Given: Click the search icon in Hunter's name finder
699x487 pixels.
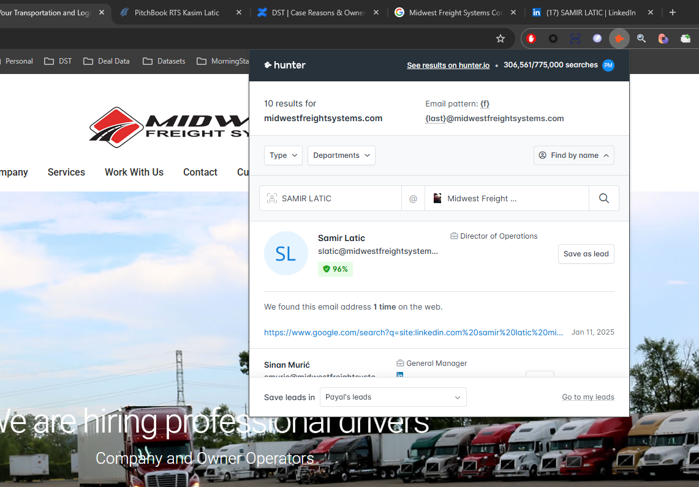Looking at the screenshot, I should pyautogui.click(x=603, y=198).
